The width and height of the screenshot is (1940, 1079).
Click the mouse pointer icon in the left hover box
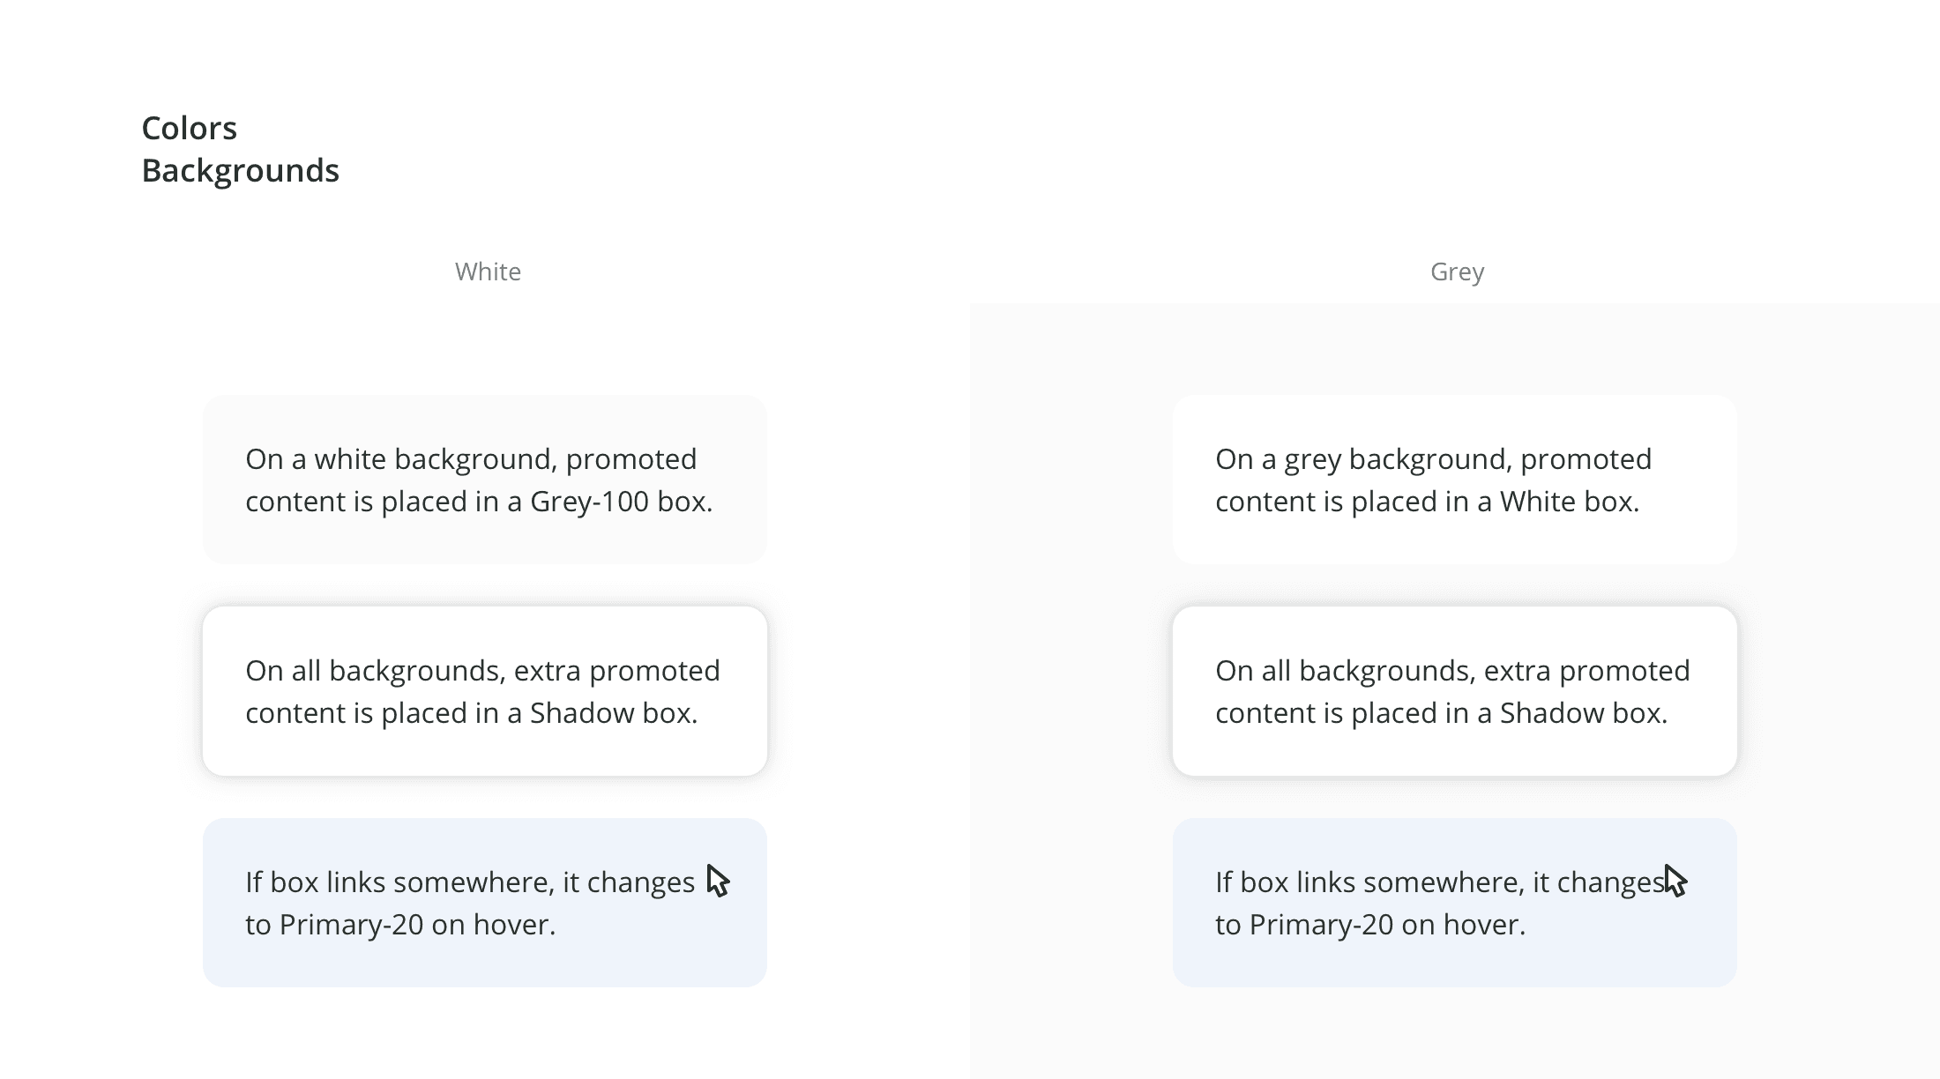coord(718,881)
